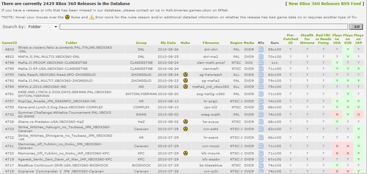Click the nuke icon for Strike_Witches_Hakugin Caravan row
The height and width of the screenshot is (174, 367).
click(x=185, y=129)
